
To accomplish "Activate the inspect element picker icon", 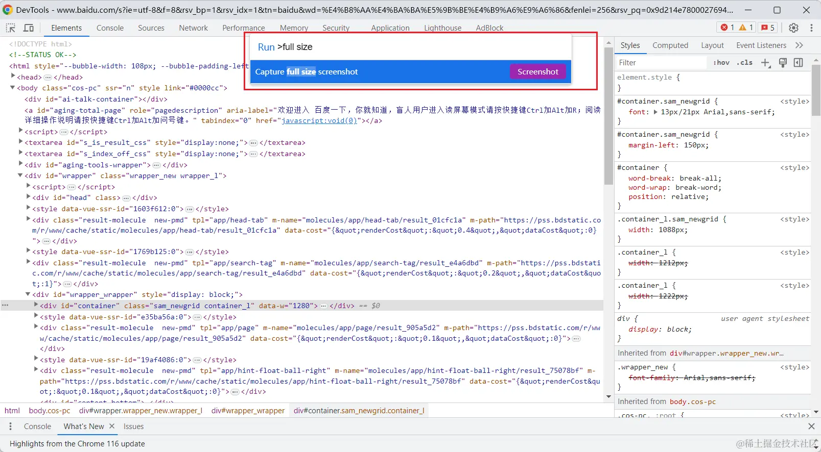I will click(11, 28).
